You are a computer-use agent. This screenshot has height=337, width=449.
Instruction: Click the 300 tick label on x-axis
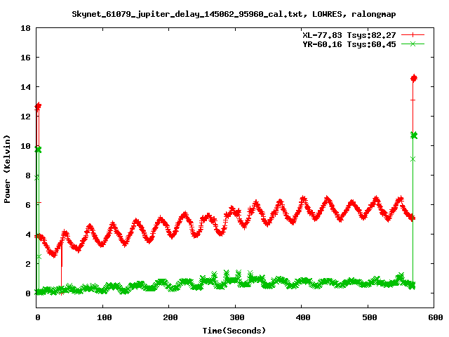[235, 318]
